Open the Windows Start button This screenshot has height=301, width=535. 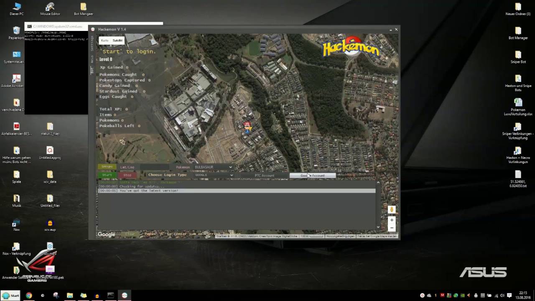(x=11, y=296)
